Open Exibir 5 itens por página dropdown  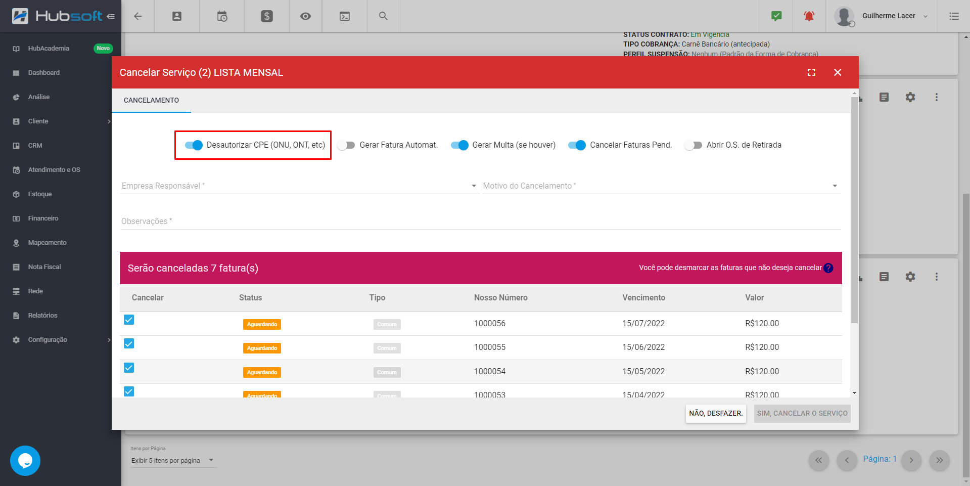tap(173, 461)
